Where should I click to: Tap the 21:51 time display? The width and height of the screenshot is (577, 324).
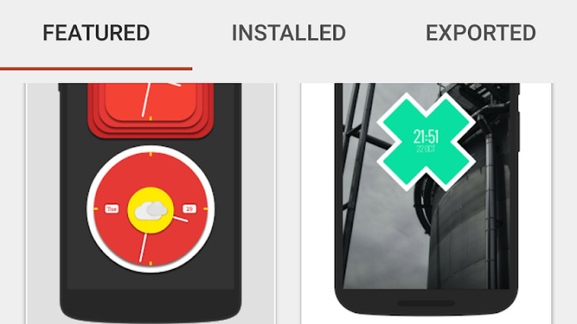point(426,136)
